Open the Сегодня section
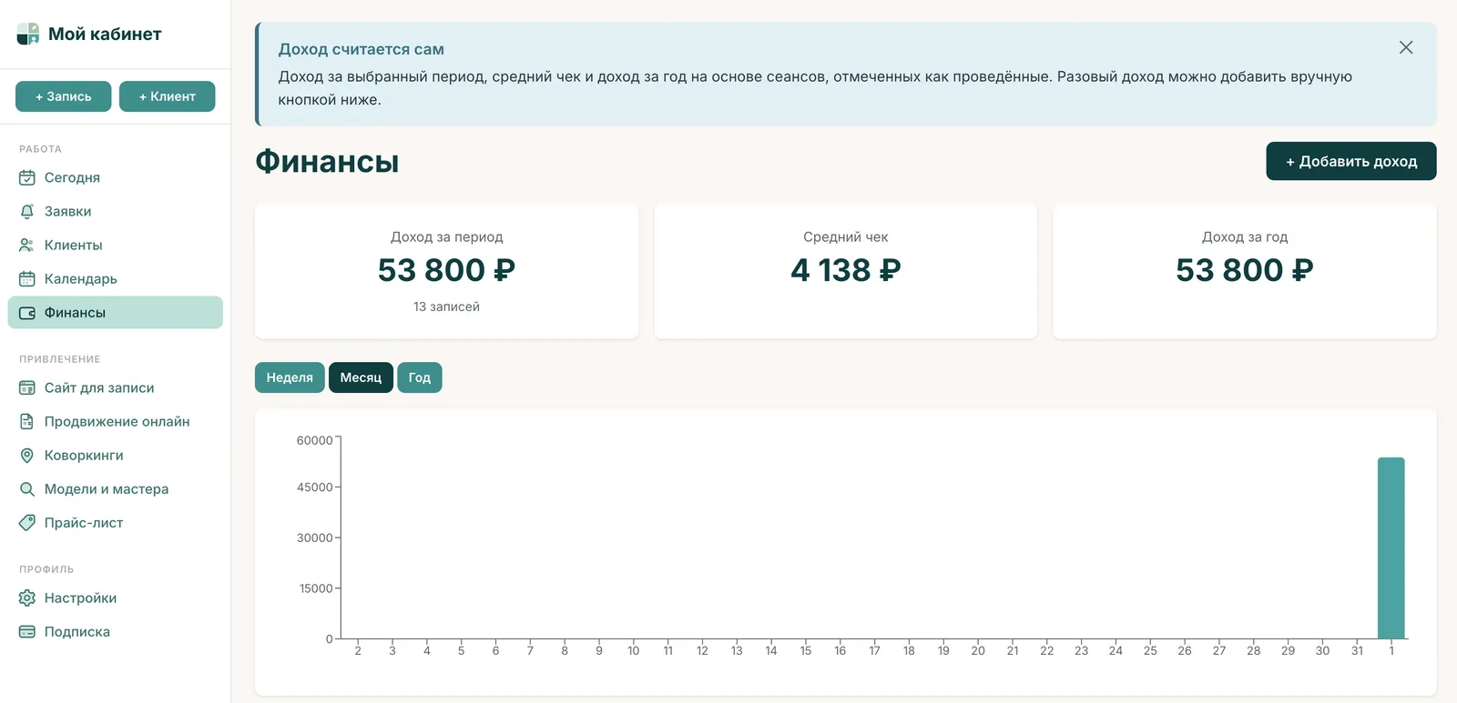1457x703 pixels. coord(116,177)
